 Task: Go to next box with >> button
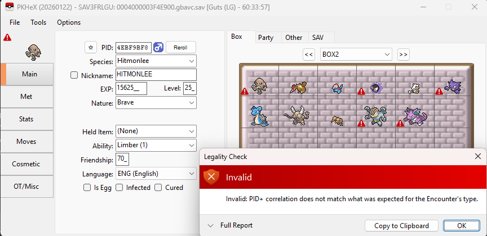click(403, 55)
